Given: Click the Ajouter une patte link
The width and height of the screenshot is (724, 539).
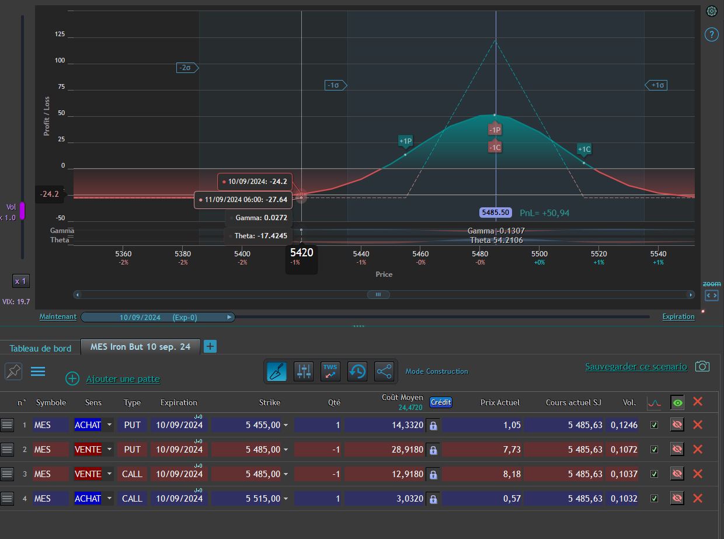Looking at the screenshot, I should click(123, 379).
